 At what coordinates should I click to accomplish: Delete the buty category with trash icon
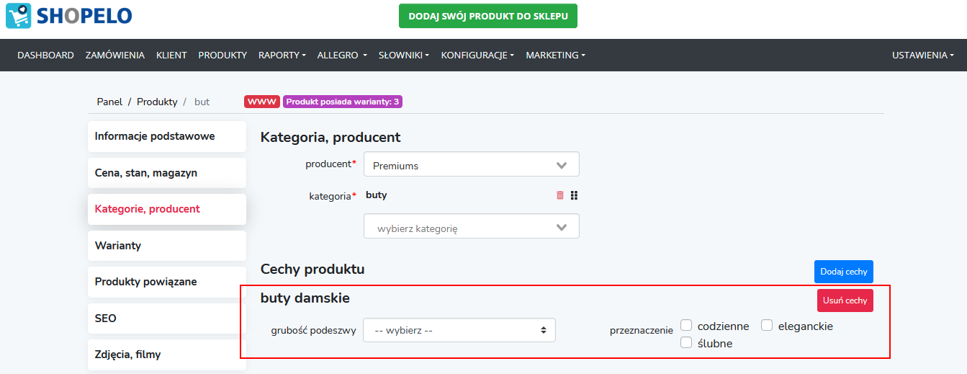[x=560, y=195]
